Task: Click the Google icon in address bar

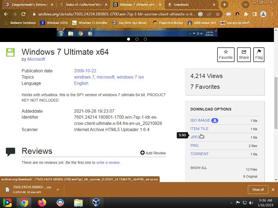Action: coord(200,14)
